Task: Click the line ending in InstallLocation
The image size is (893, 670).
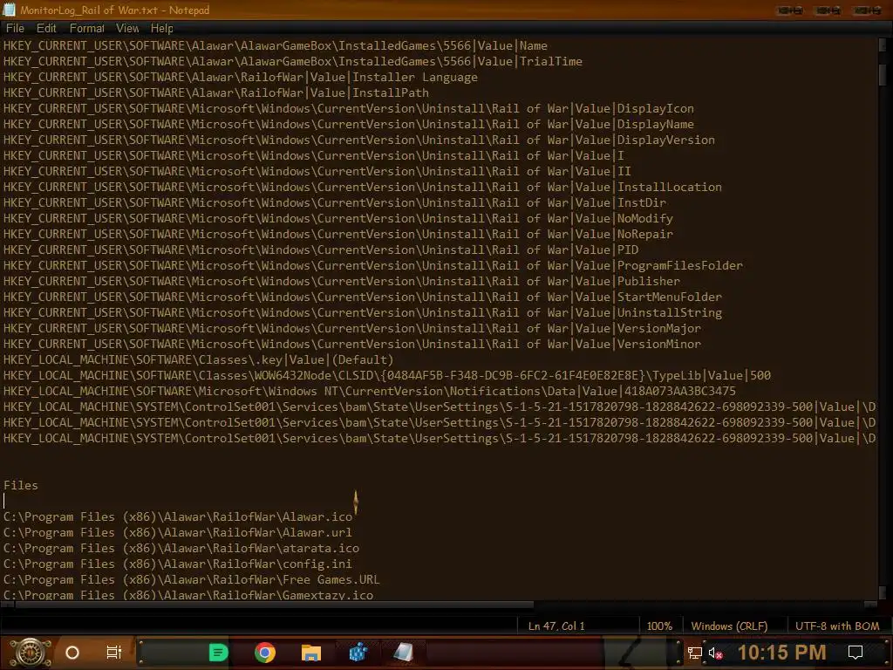Action: pos(363,187)
